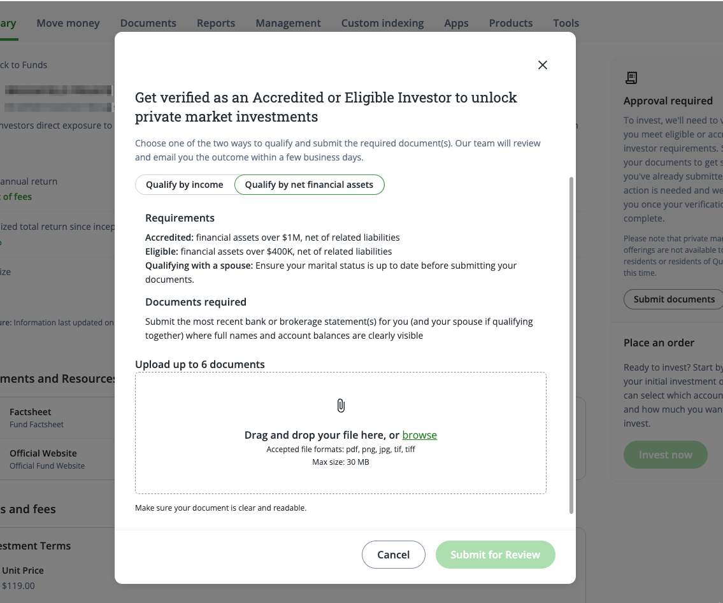Click the browse link to upload file
This screenshot has height=603, width=723.
pos(419,435)
